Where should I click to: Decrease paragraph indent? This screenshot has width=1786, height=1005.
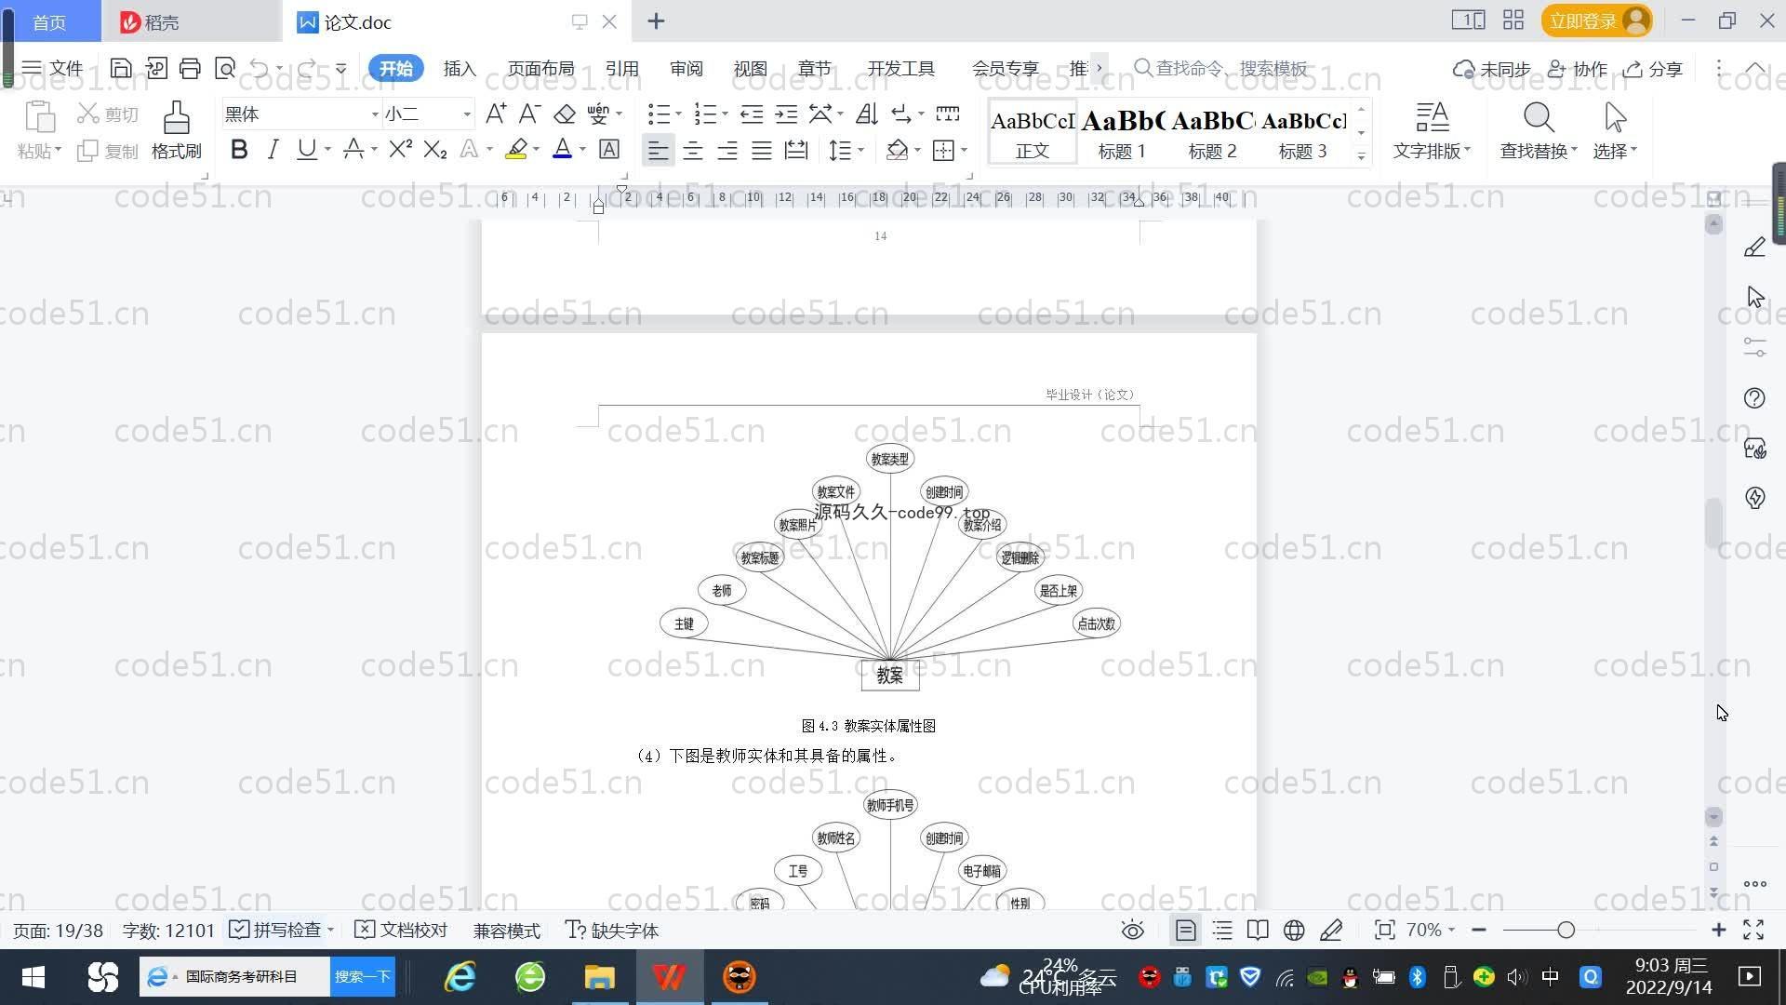click(x=752, y=114)
